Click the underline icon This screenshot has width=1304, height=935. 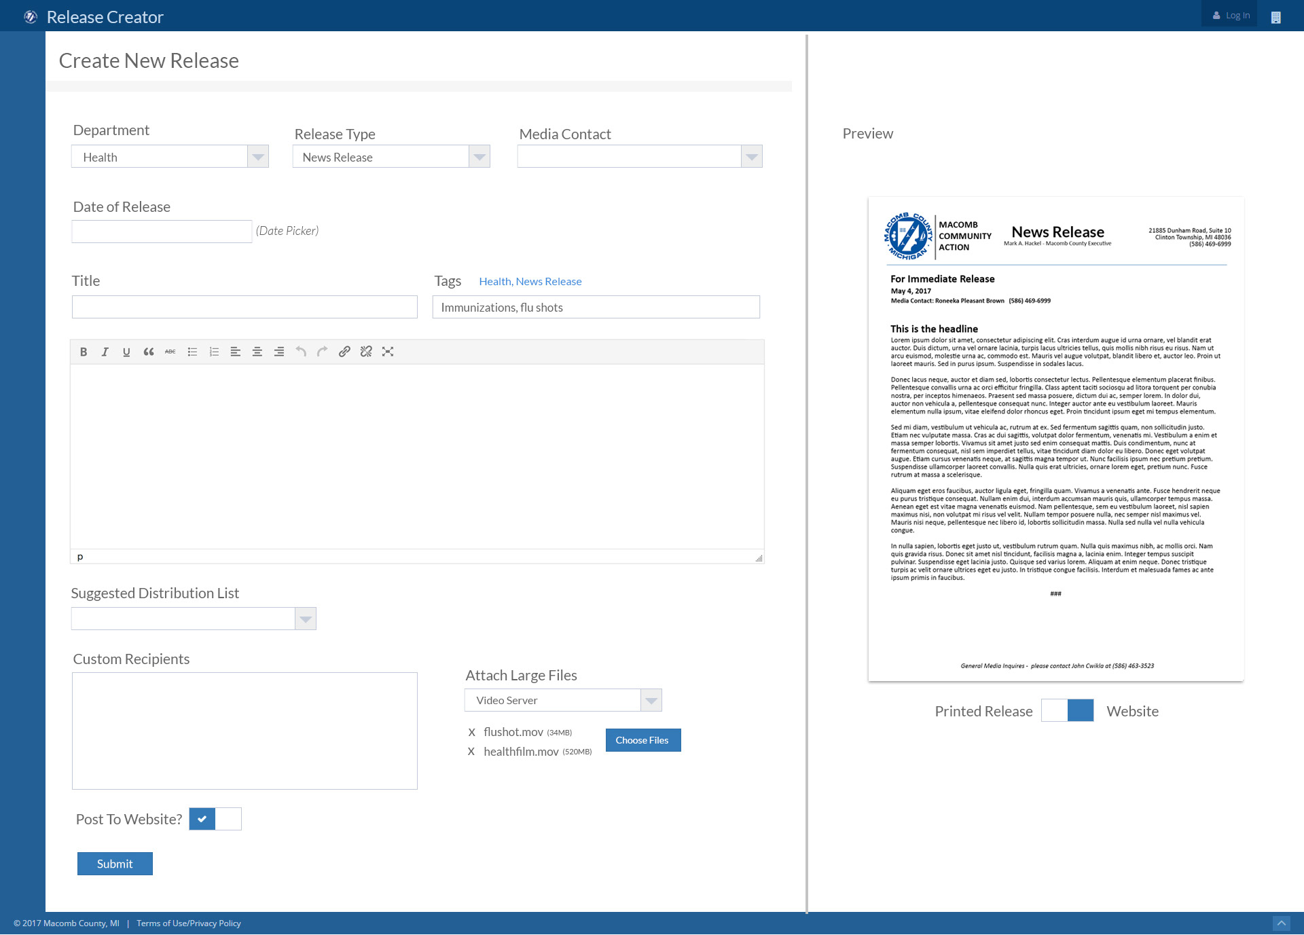tap(126, 352)
